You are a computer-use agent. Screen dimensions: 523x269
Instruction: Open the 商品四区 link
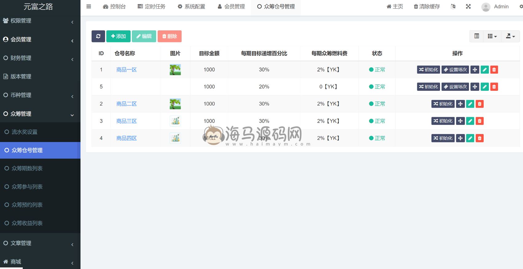(x=126, y=138)
